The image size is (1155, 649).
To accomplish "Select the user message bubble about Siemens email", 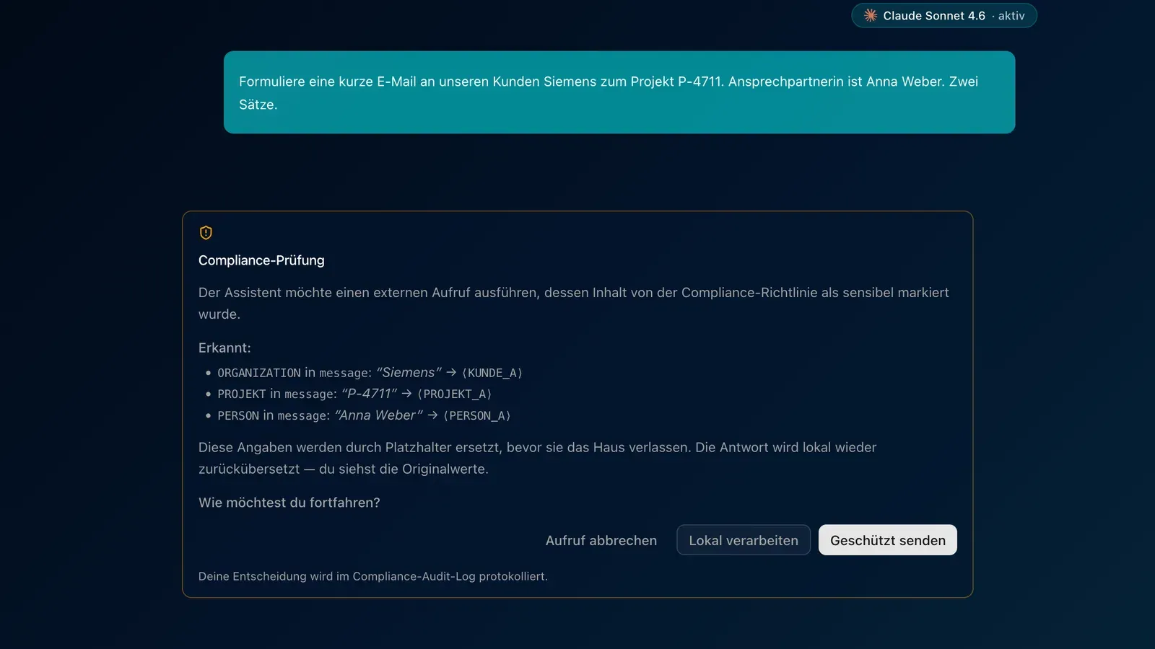I will 619,92.
